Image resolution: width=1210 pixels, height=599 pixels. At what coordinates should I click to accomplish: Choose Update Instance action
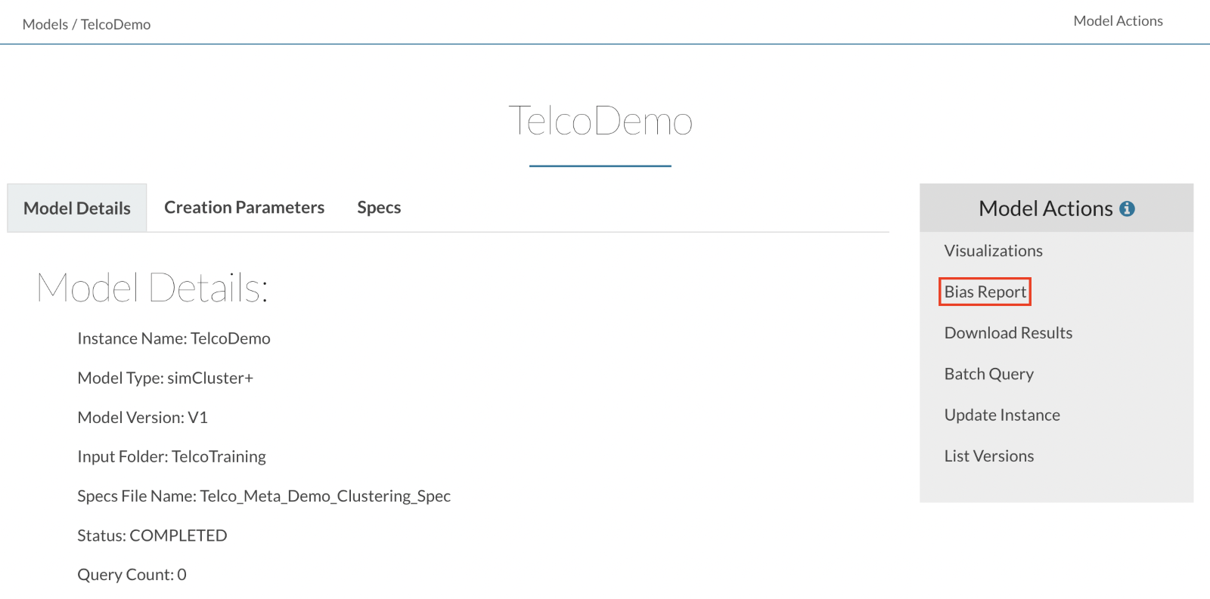pyautogui.click(x=1001, y=415)
